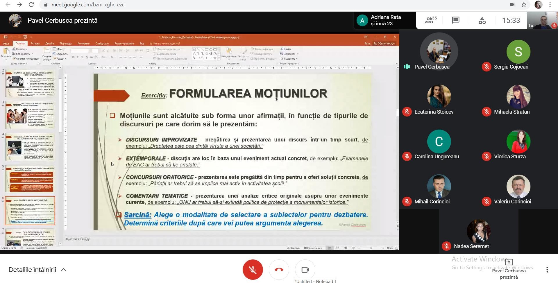
Task: Click Сбросить reset slide button
Action: click(x=60, y=54)
